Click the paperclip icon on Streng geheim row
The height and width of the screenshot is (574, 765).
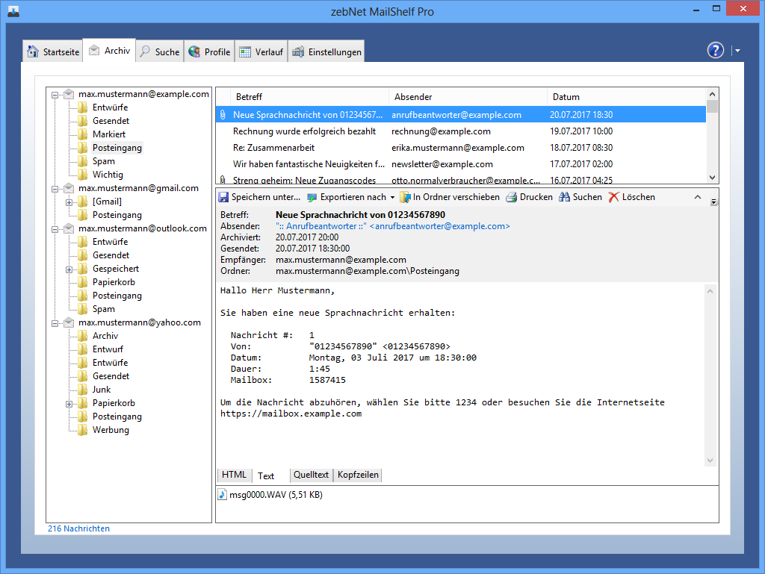coord(223,180)
